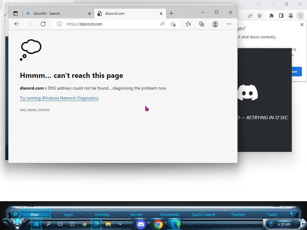Screen dimensions: 307x230
Task: Click Discord logo in the Discord window
Action: [x=248, y=93]
